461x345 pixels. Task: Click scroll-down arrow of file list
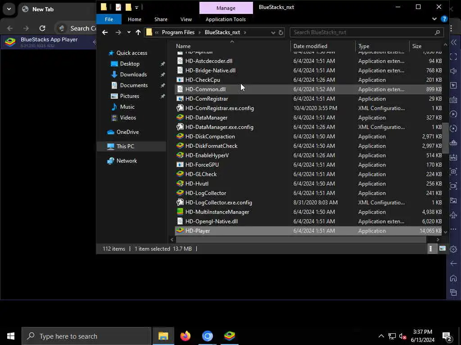(x=445, y=232)
